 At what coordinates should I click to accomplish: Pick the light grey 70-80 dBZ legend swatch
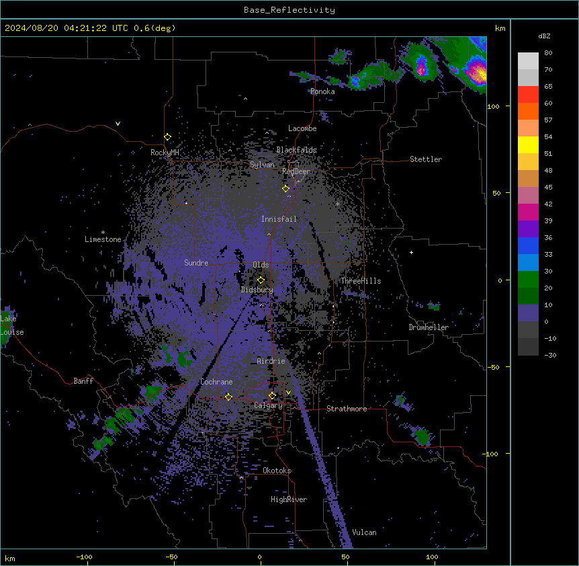tap(528, 61)
